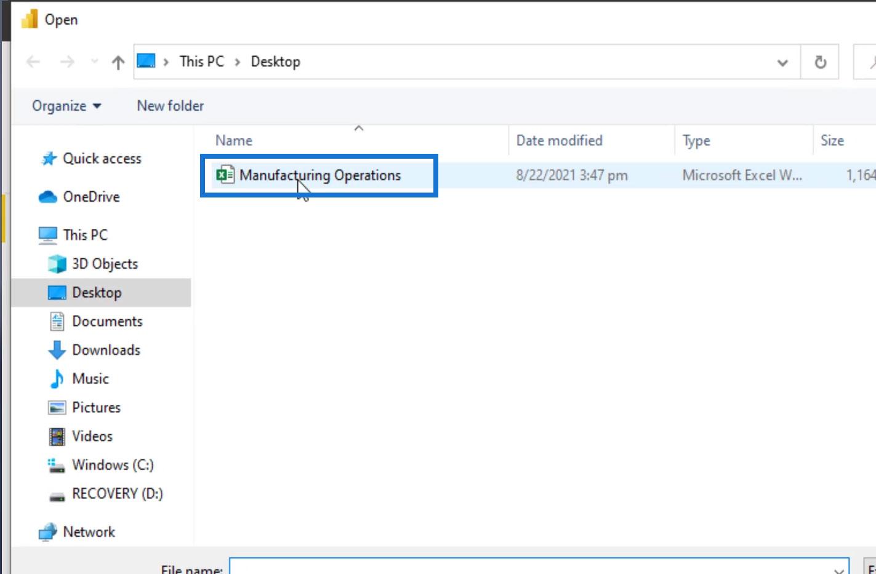Expand the chevron after This PC in path
This screenshot has width=876, height=574.
point(237,62)
